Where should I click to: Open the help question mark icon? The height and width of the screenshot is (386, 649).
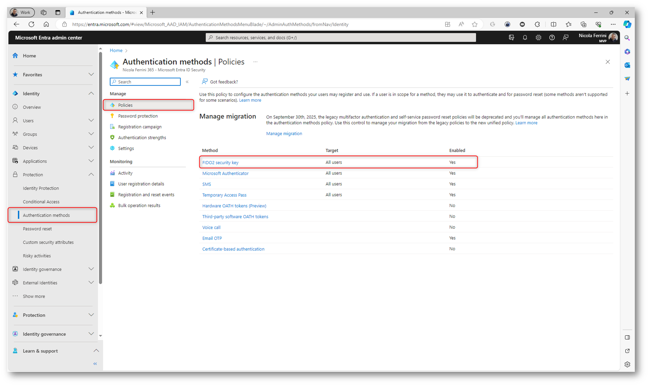point(552,37)
